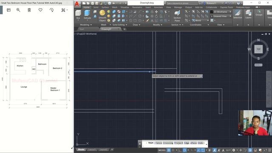Click the rotate icon in photo viewer
272x153 pixels.
[51, 10]
